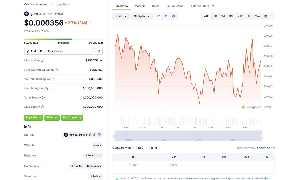The height and width of the screenshot is (180, 304).
Task: Click the ad options dots icon
Action: click(x=270, y=178)
